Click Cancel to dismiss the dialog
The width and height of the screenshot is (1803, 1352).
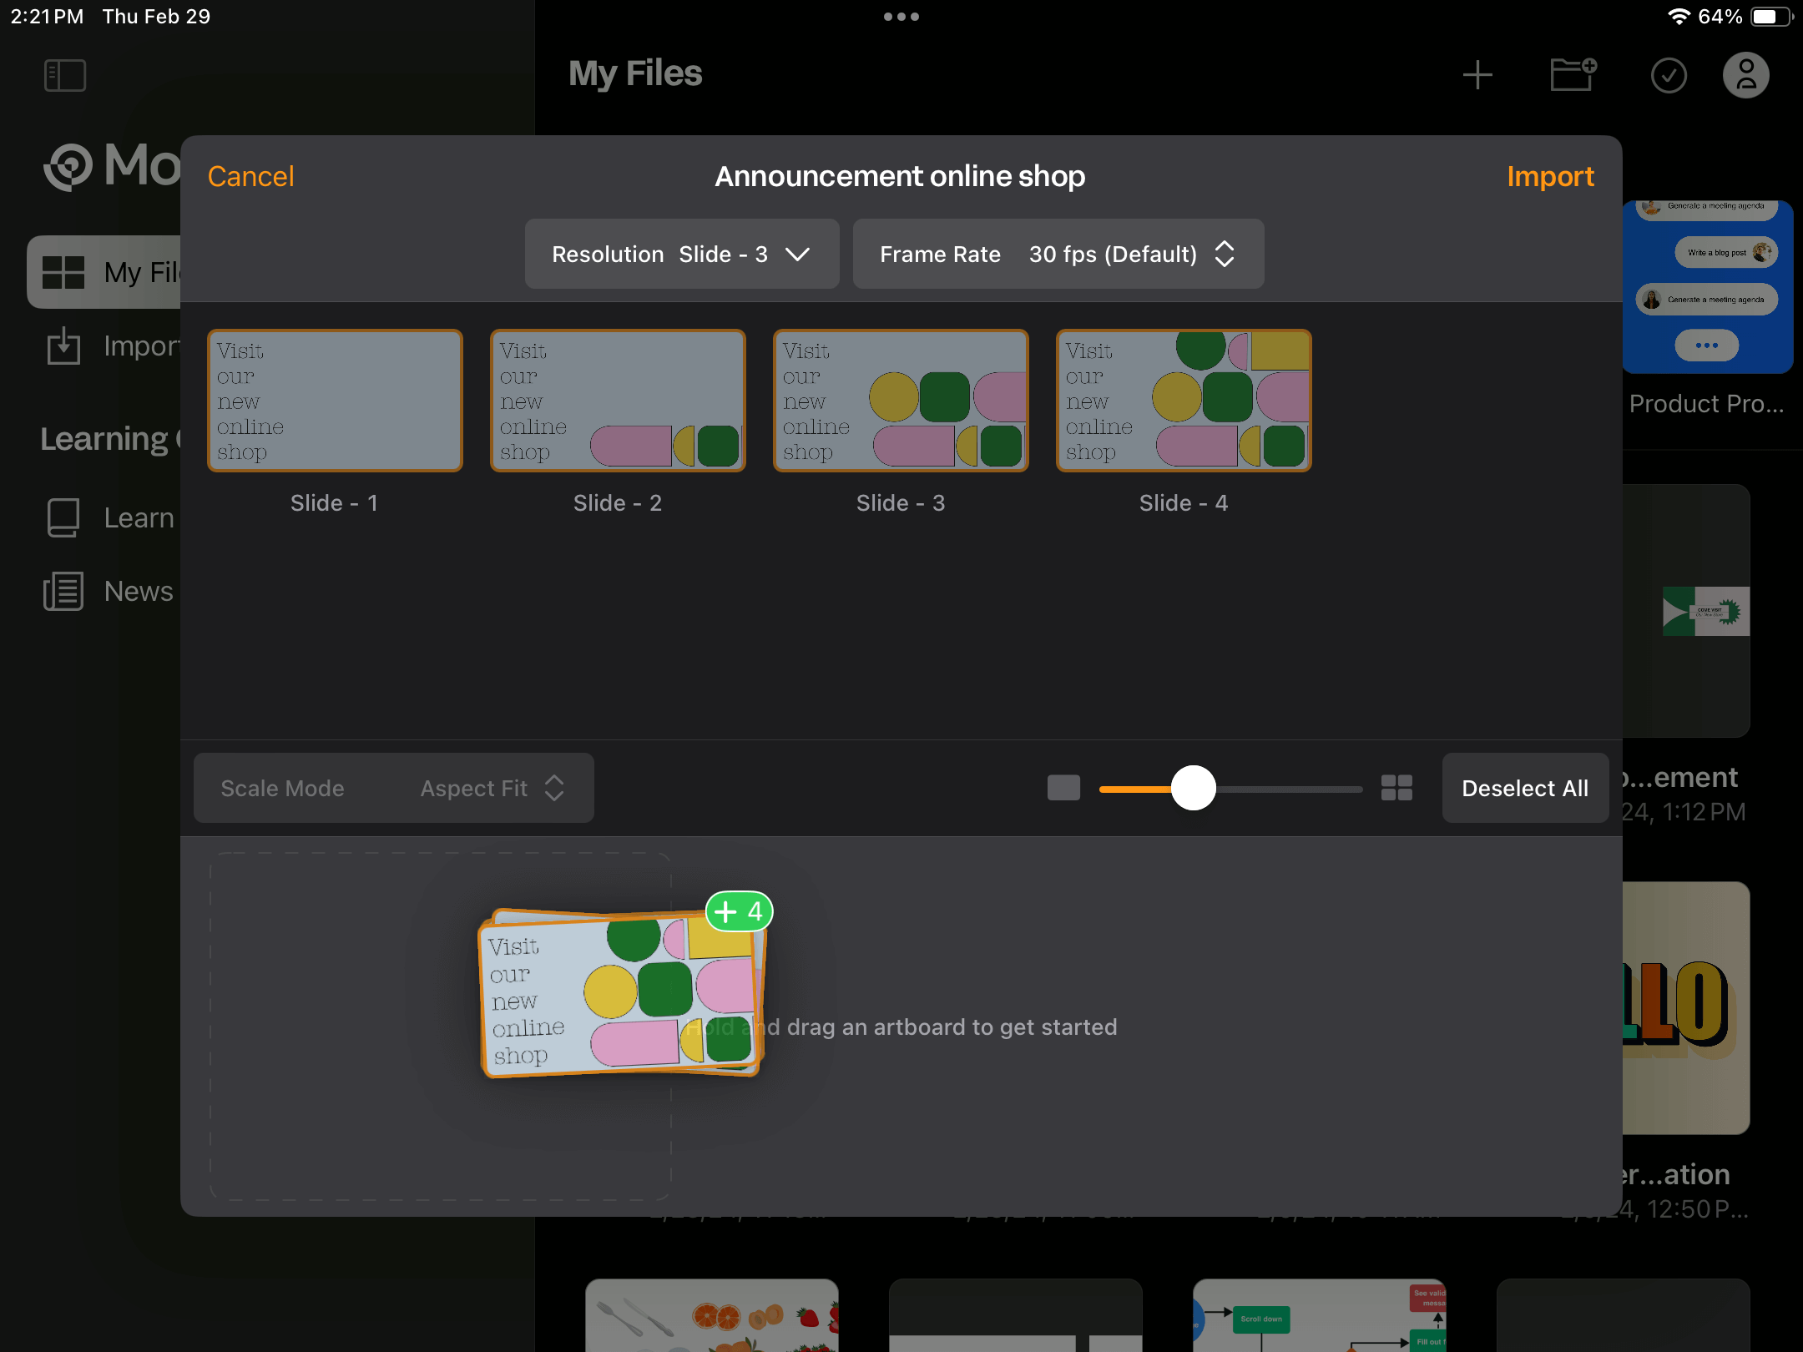coord(250,176)
